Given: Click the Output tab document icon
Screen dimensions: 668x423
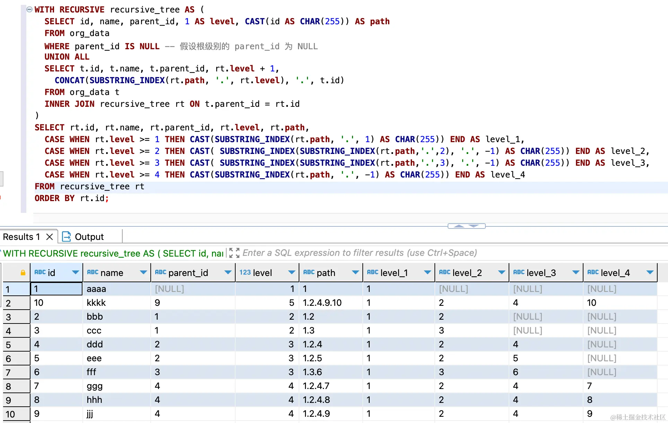Looking at the screenshot, I should 66,237.
